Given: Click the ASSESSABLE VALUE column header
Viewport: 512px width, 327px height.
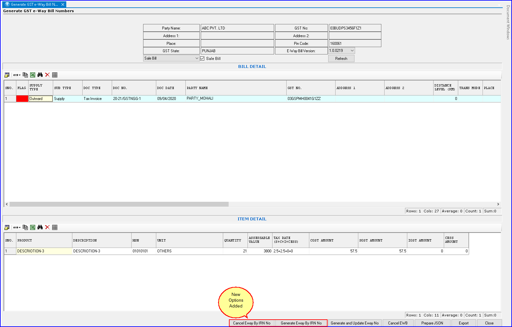Looking at the screenshot, I should tap(260, 240).
